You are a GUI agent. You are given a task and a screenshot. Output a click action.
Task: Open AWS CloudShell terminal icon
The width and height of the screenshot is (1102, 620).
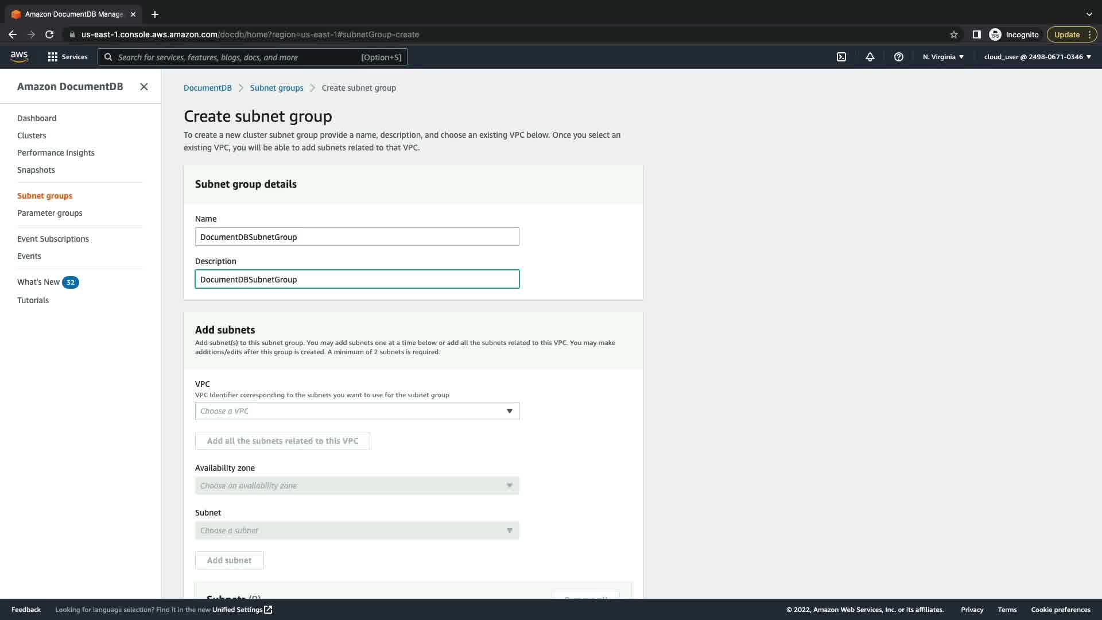[841, 57]
